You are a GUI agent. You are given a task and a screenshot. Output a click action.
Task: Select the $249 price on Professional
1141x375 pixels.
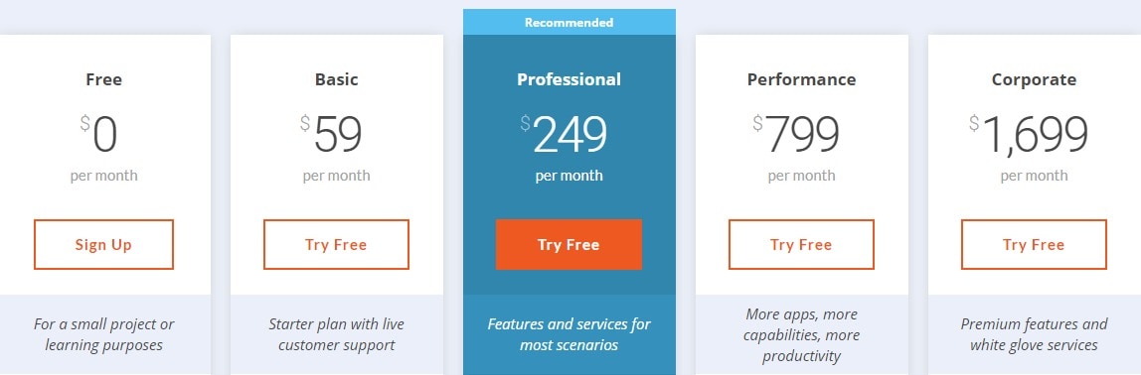[564, 135]
